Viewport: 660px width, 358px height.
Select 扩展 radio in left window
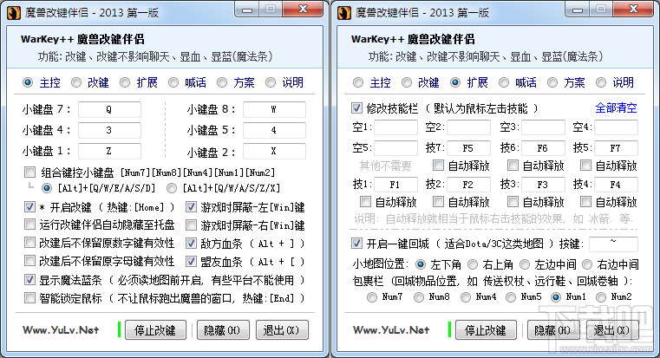click(x=125, y=82)
